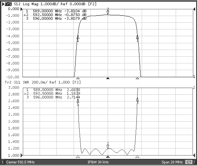Select marker 1 on upper S12 trace
Screen dimensions: 197x166
tap(78, 38)
